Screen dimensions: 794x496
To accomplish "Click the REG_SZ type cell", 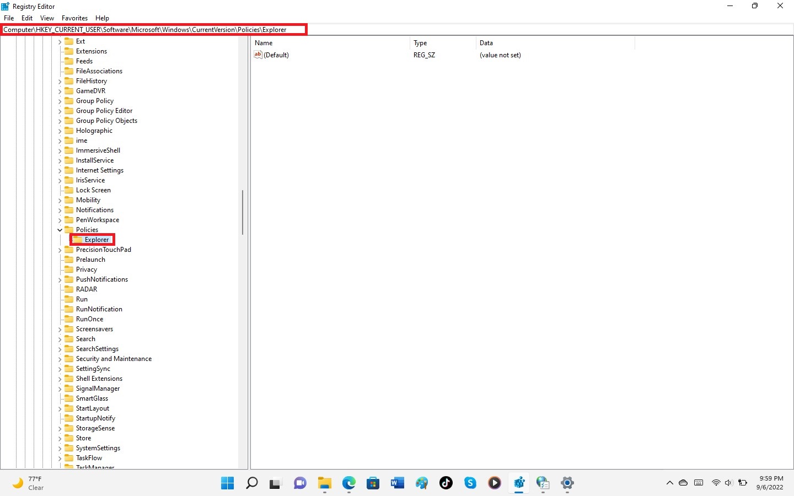I will coord(424,55).
